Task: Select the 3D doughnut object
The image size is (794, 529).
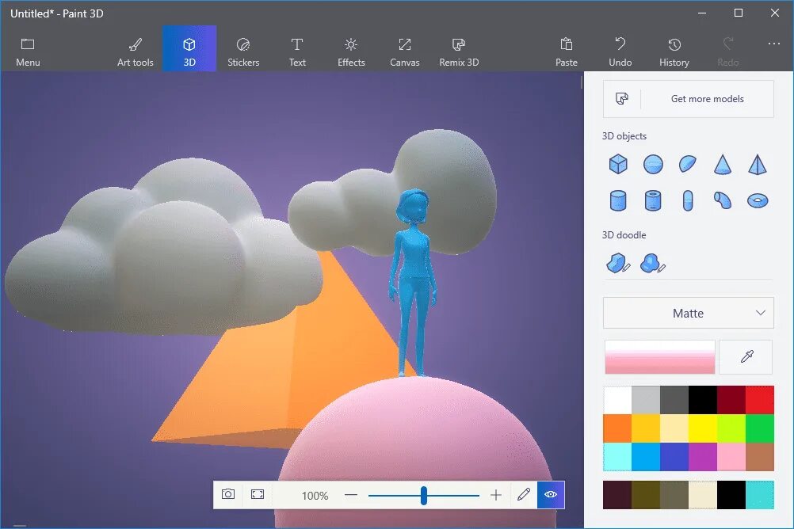Action: point(757,200)
